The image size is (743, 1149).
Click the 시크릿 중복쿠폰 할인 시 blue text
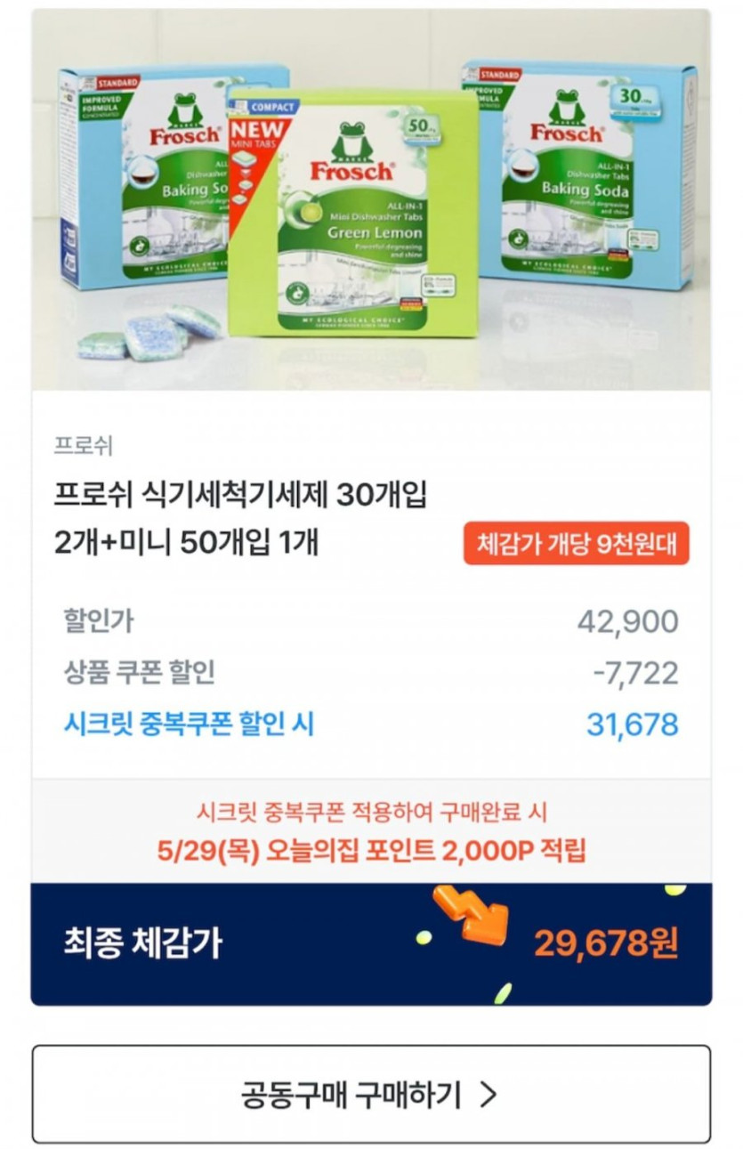[189, 724]
